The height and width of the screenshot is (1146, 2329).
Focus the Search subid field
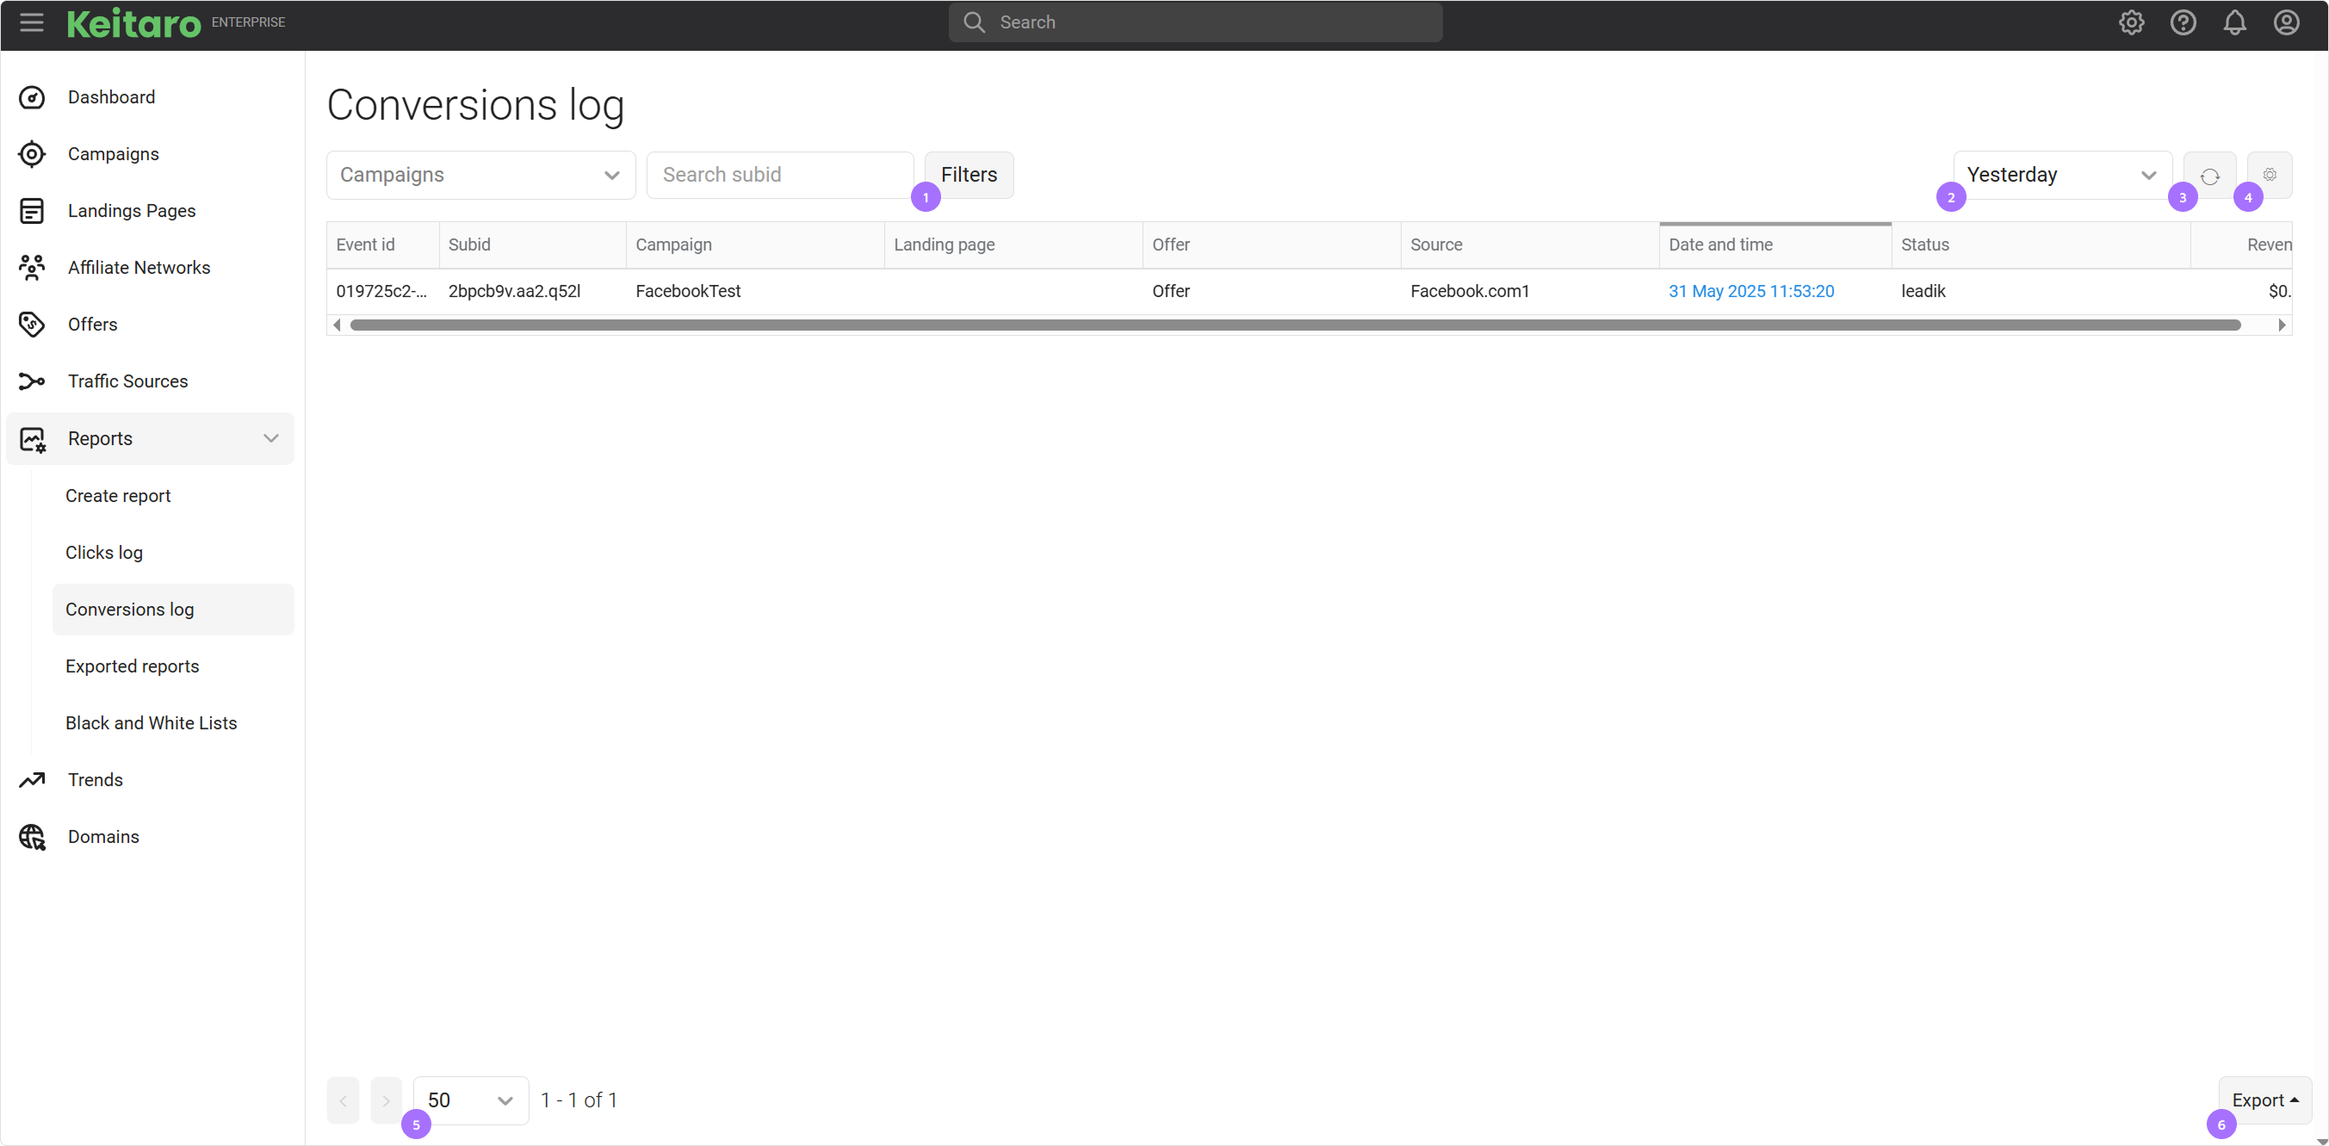[x=779, y=176]
